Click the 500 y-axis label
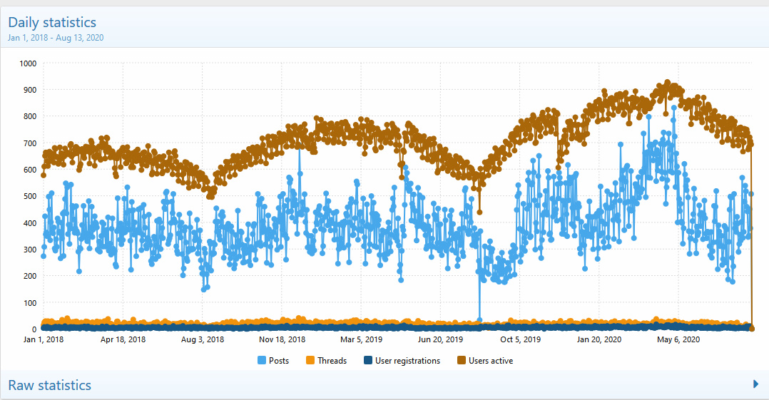Viewport: 769px width, 400px height. click(x=29, y=196)
